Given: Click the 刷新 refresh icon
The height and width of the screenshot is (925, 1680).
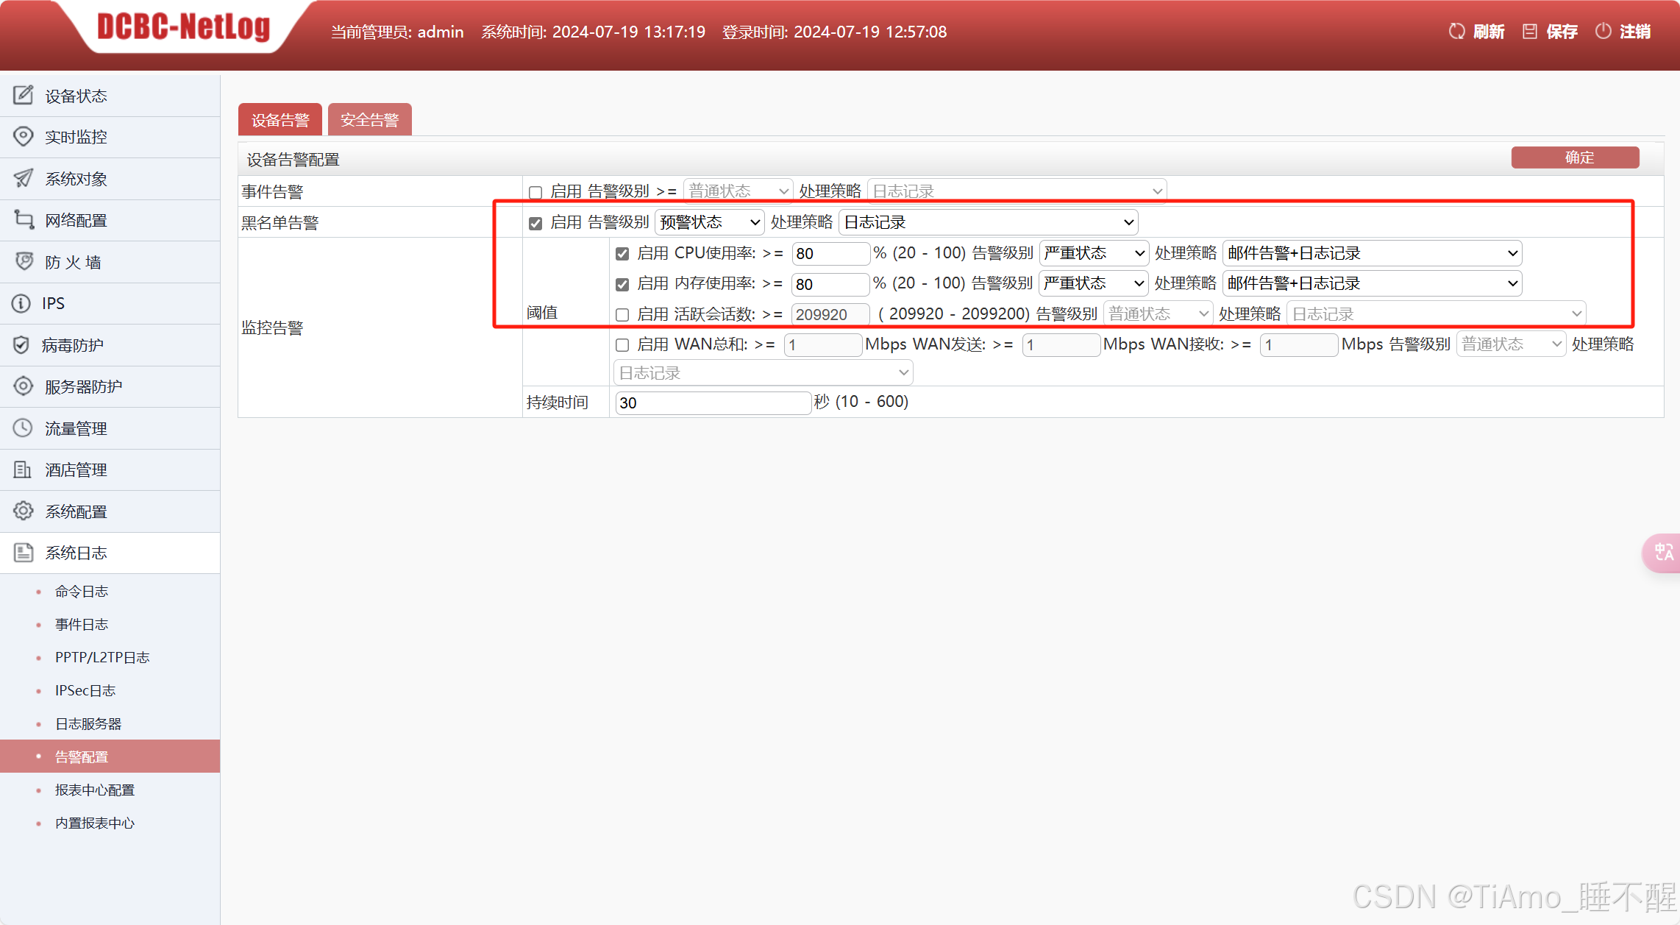Looking at the screenshot, I should [1456, 31].
